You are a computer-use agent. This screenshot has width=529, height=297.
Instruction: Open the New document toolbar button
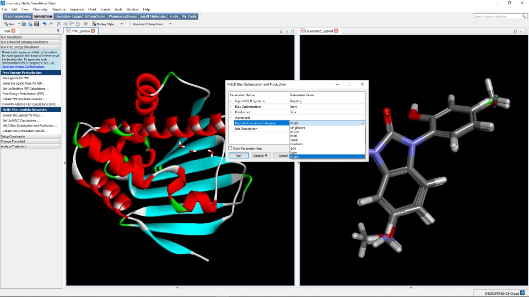[9, 24]
